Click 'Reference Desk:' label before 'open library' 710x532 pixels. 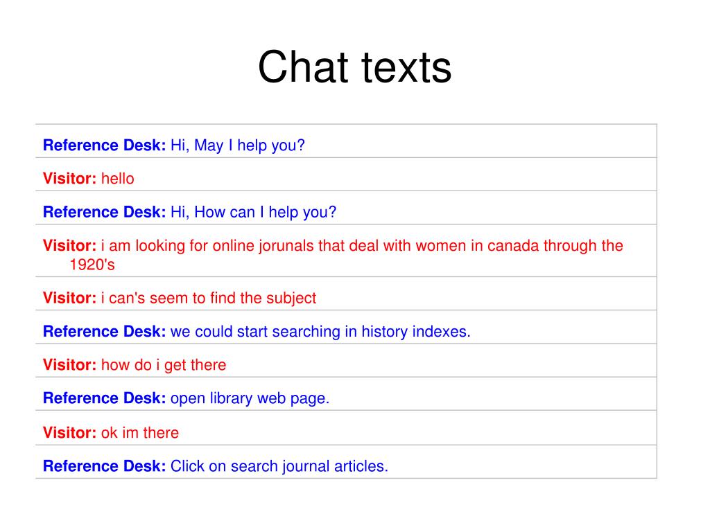click(x=105, y=398)
